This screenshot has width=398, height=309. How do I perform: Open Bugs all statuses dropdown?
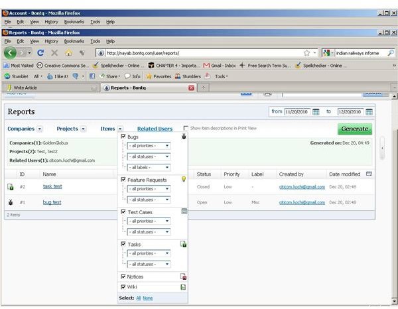149,156
